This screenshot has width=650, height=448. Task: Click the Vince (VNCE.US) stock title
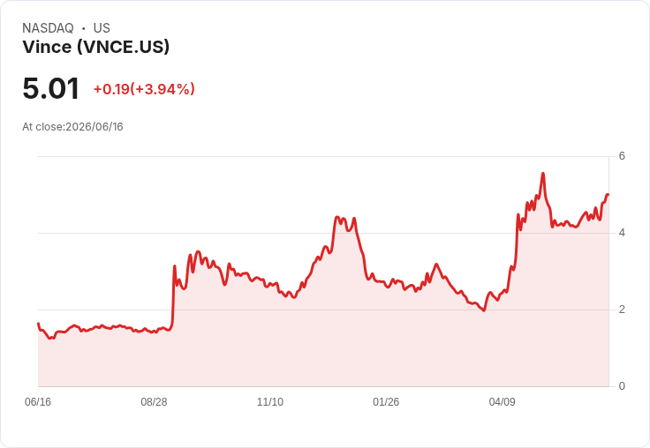tap(95, 47)
